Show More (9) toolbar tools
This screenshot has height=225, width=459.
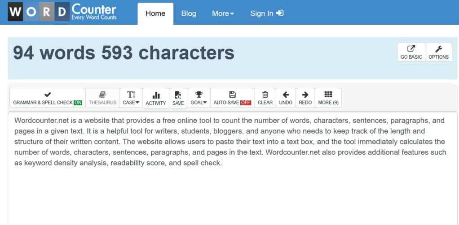coord(328,98)
